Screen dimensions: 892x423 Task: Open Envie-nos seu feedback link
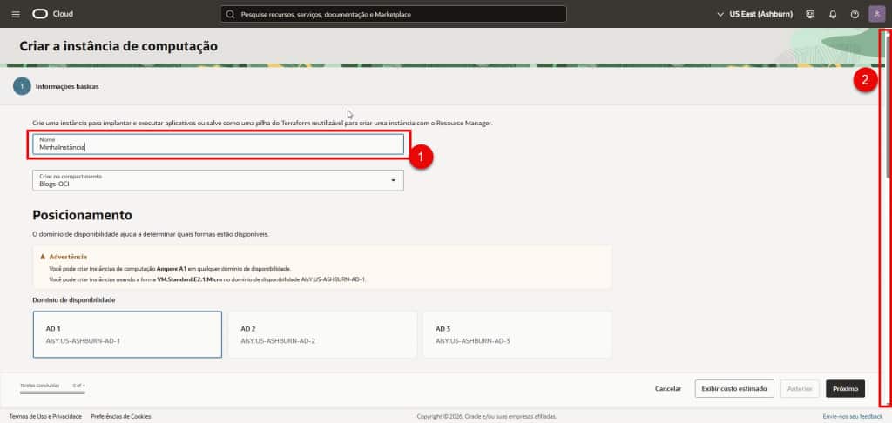853,417
